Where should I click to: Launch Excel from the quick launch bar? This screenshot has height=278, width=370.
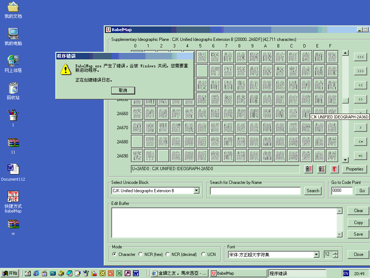coord(119,273)
